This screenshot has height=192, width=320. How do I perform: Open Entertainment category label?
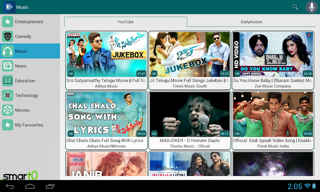pyautogui.click(x=29, y=22)
